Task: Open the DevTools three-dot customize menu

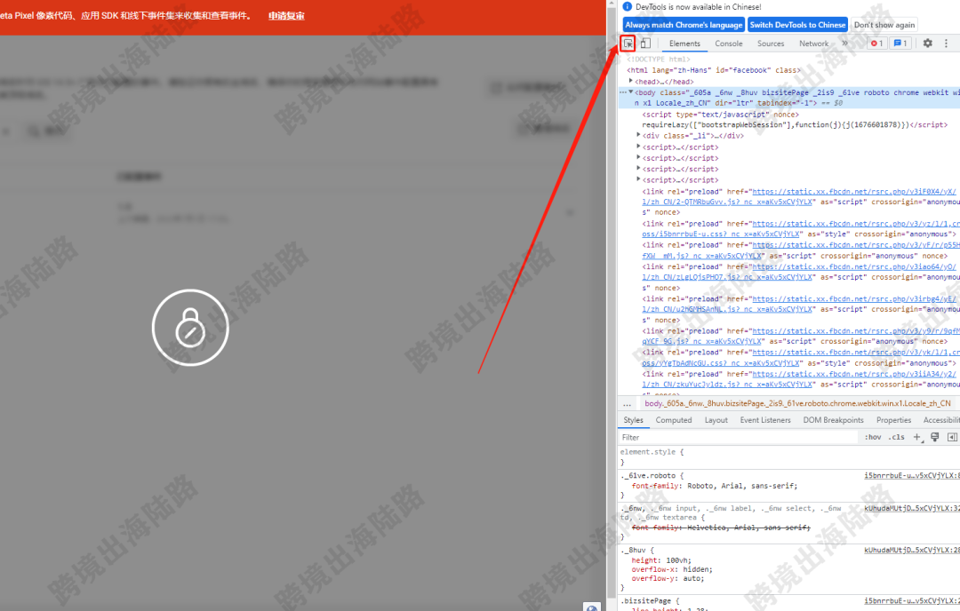Action: 946,44
